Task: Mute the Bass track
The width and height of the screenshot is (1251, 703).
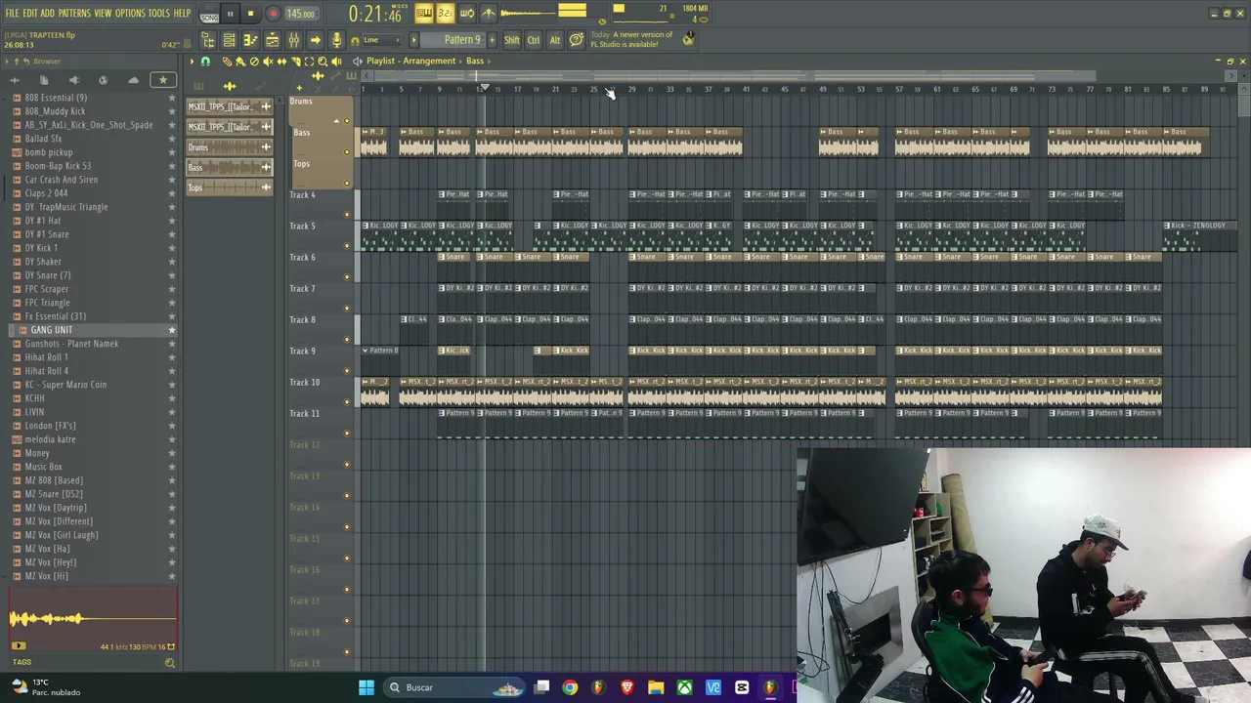Action: click(x=347, y=152)
